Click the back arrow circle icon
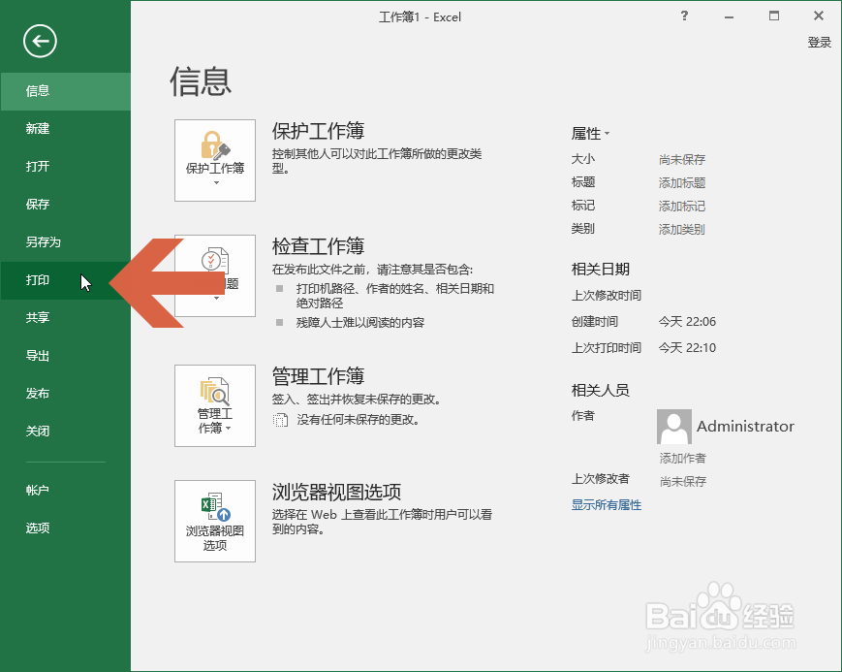 (x=40, y=41)
